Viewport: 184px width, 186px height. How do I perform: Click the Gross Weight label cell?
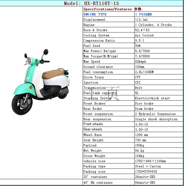(x=108, y=156)
